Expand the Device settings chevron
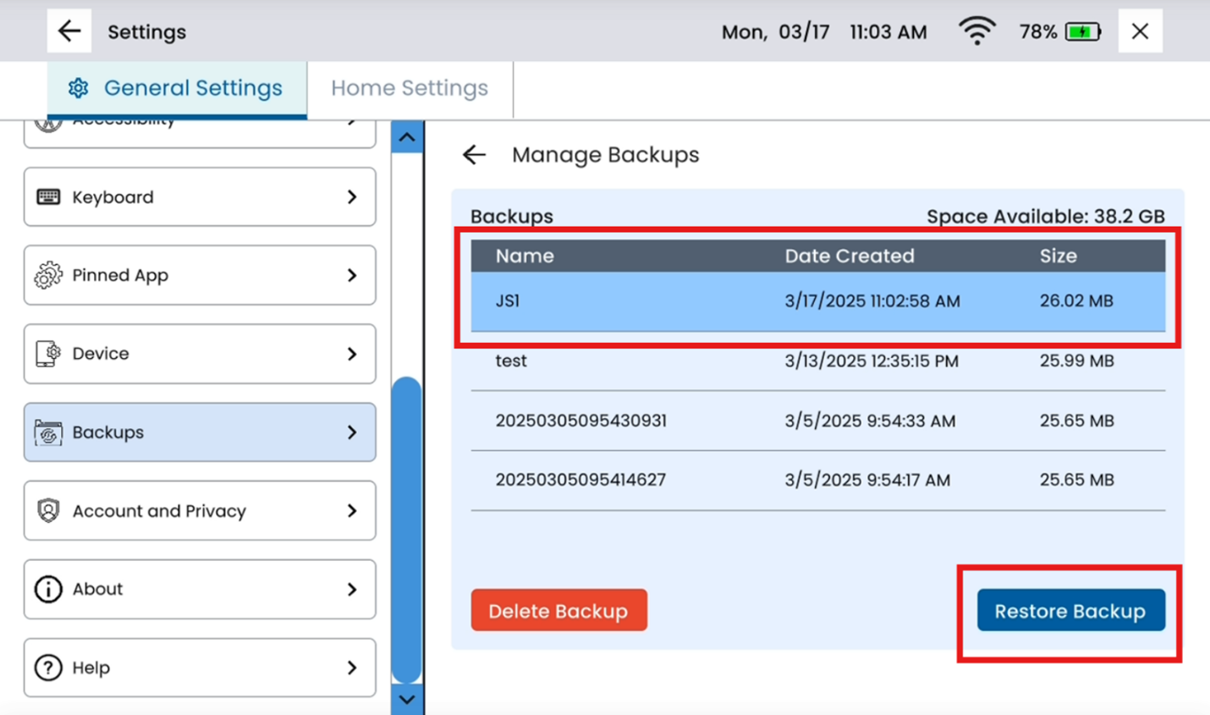The width and height of the screenshot is (1210, 715). pos(352,354)
